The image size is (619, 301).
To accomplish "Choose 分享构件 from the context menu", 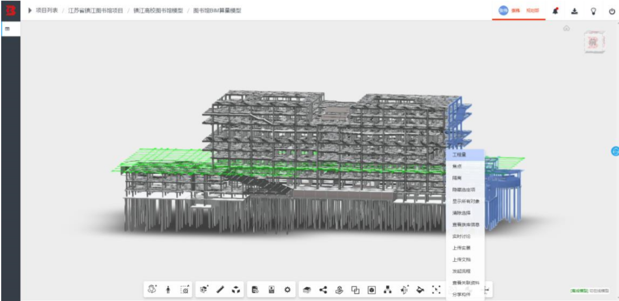I will (465, 295).
